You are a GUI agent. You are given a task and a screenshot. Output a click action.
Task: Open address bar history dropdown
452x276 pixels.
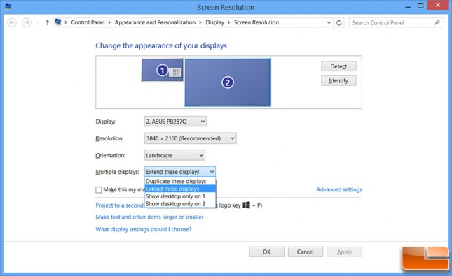tap(329, 22)
